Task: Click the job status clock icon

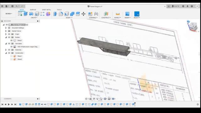Action: pyautogui.click(x=183, y=6)
